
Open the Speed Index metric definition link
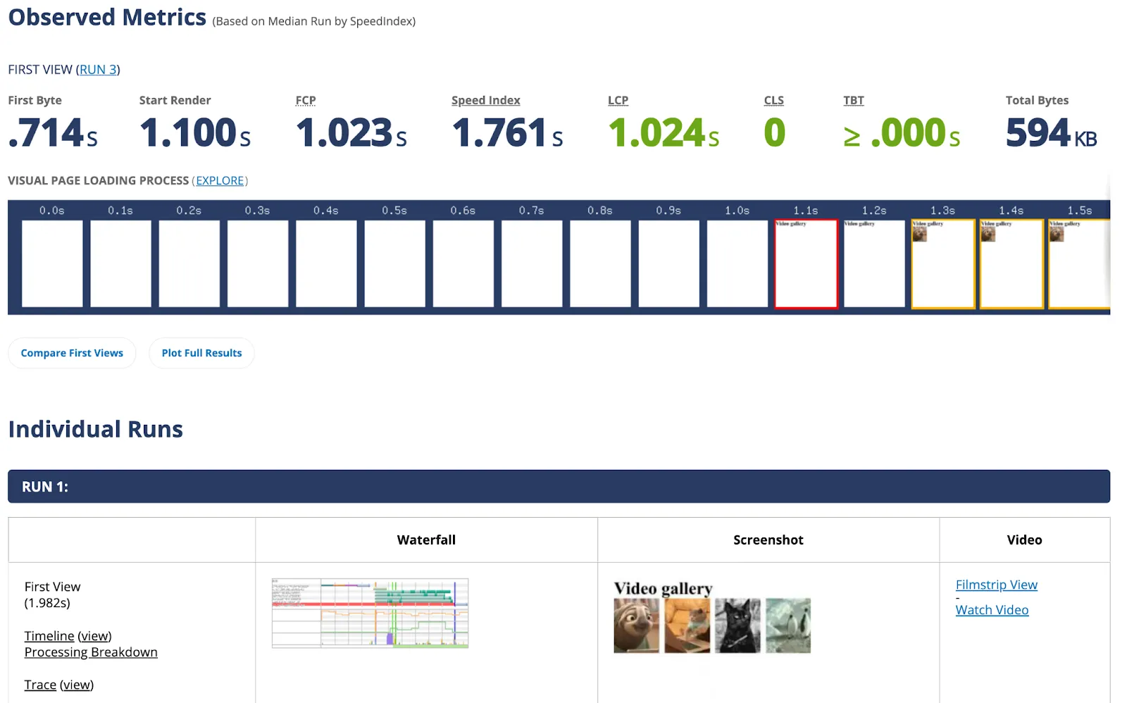485,100
